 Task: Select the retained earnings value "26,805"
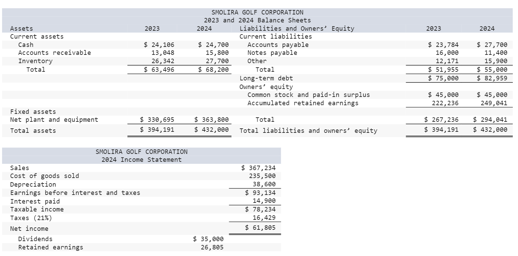212,247
